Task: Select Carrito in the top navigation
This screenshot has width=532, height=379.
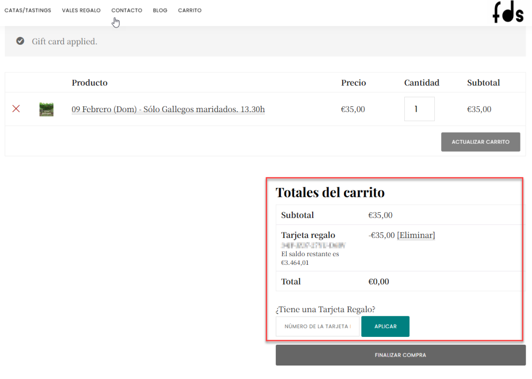Action: (x=190, y=10)
